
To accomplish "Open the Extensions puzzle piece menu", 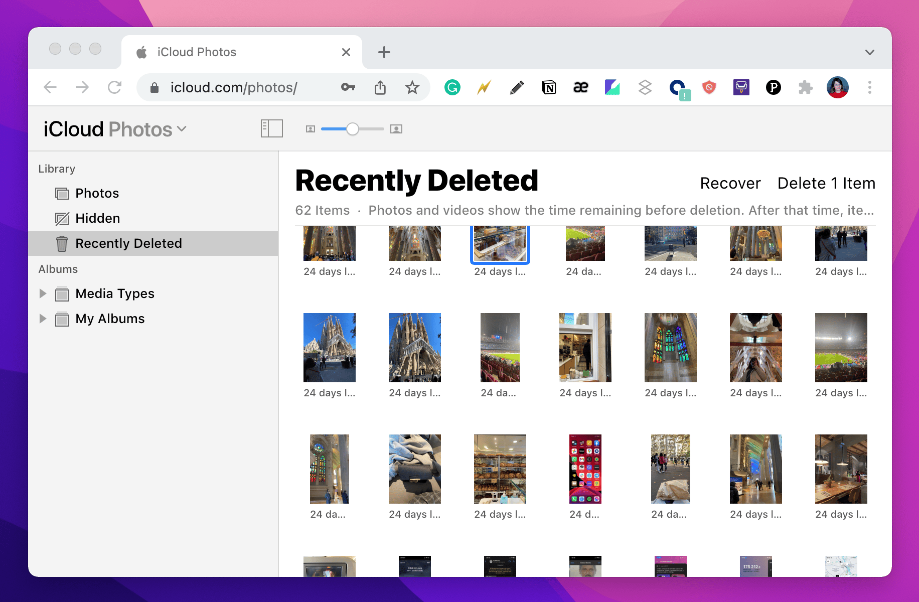I will pos(805,87).
